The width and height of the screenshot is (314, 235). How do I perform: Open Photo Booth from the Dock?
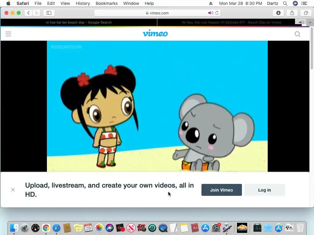tap(142, 228)
